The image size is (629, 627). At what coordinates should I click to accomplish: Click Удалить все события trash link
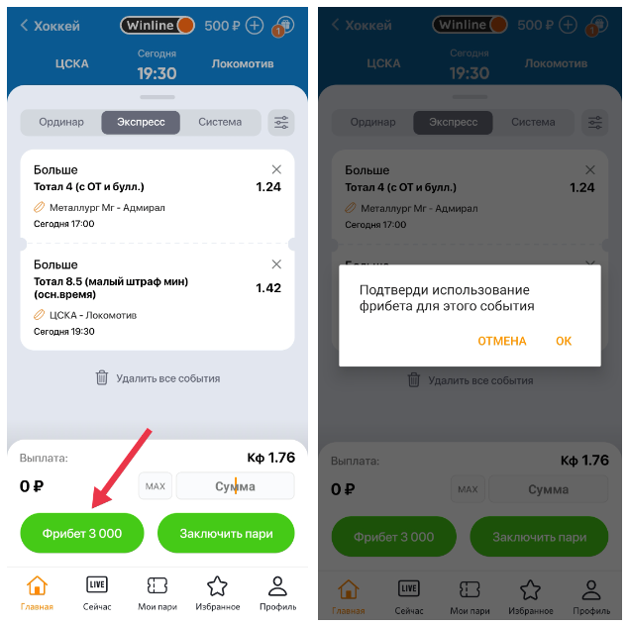[157, 378]
